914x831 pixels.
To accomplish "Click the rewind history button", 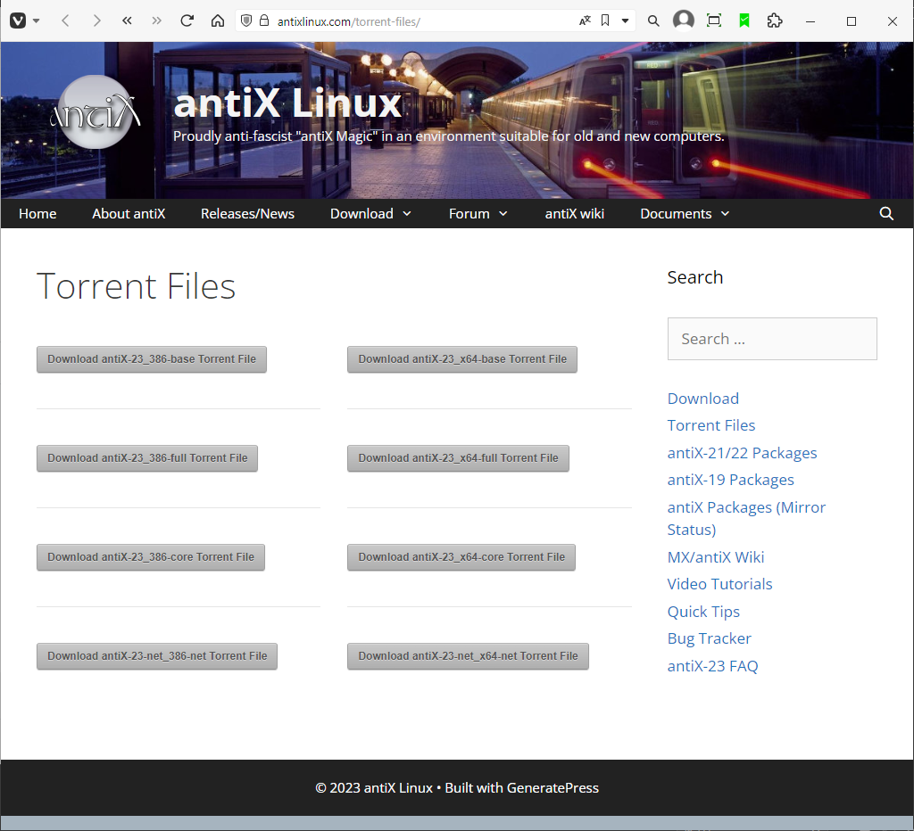I will pyautogui.click(x=127, y=21).
